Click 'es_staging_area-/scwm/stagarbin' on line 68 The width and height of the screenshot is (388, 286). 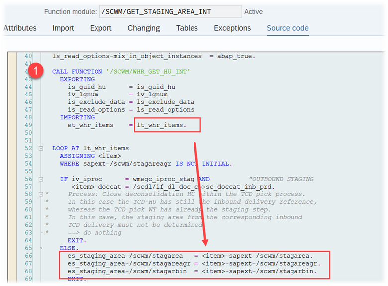[127, 271]
